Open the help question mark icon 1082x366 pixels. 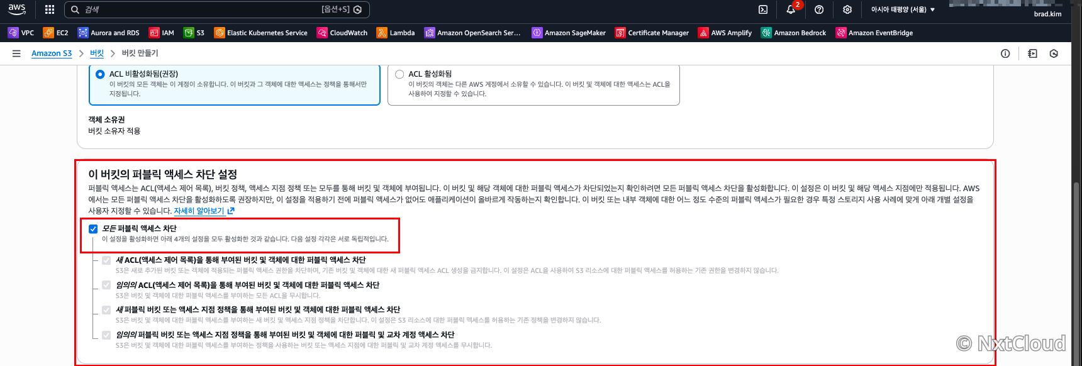(819, 9)
